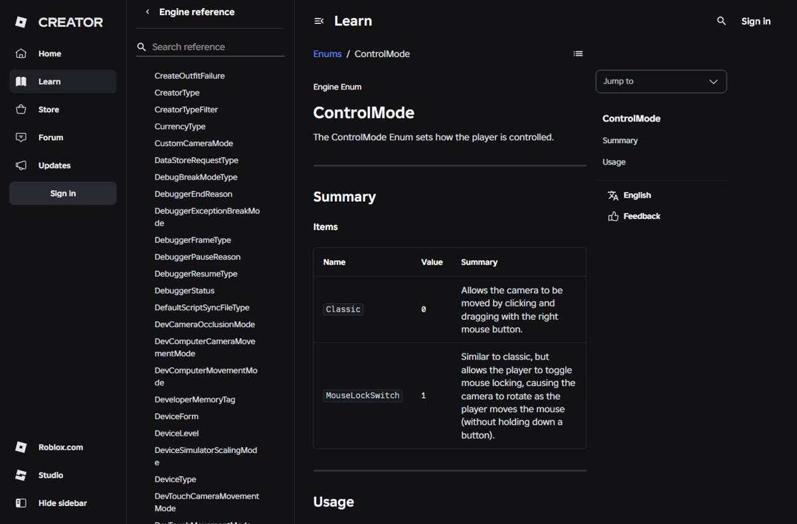Open DeviceForm enum entry
797x524 pixels.
pos(177,417)
